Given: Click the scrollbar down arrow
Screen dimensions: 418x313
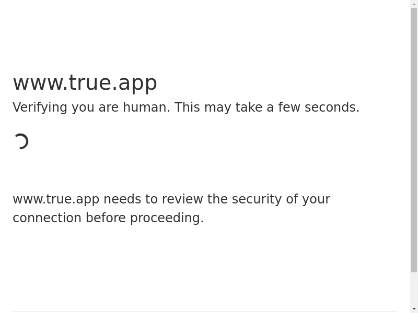Looking at the screenshot, I should 414,309.
